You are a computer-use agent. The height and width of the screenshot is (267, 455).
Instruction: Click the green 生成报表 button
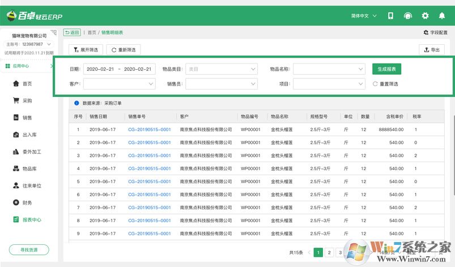387,69
